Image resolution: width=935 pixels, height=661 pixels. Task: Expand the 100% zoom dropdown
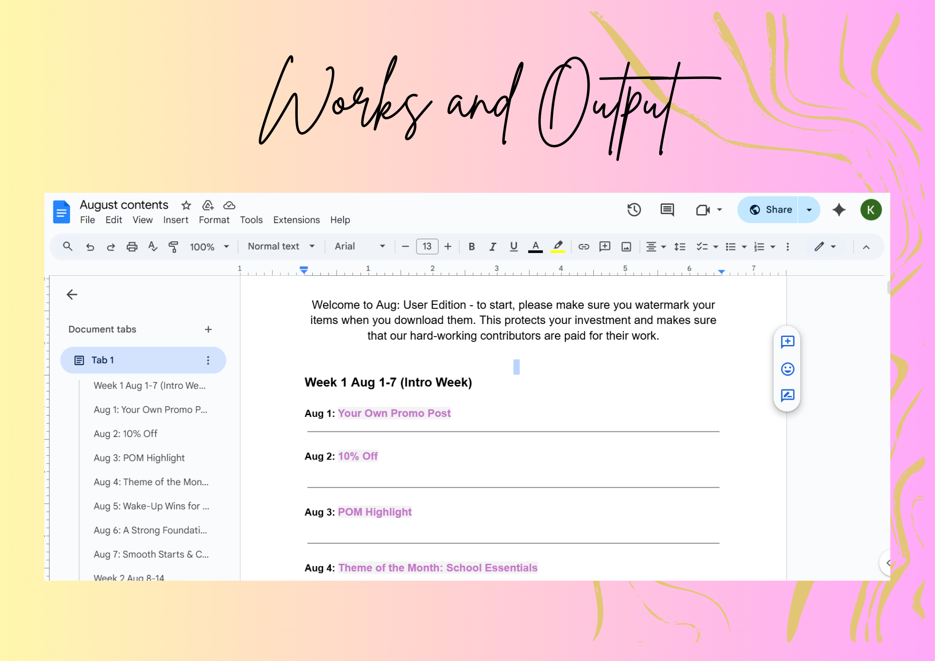click(209, 246)
